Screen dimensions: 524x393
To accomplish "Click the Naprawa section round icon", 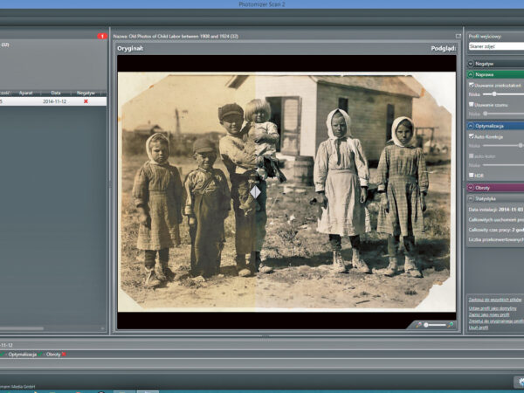I will 472,75.
